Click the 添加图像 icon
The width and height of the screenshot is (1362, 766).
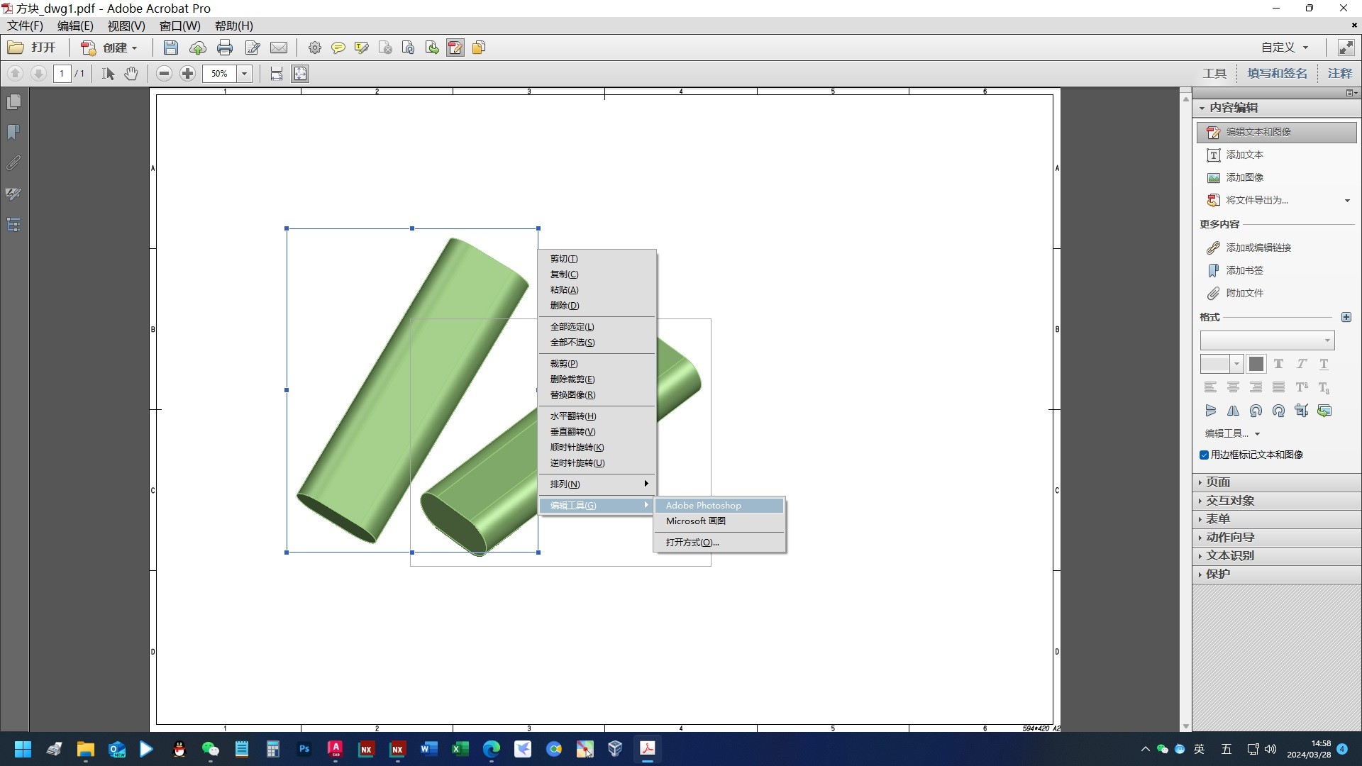(x=1213, y=177)
